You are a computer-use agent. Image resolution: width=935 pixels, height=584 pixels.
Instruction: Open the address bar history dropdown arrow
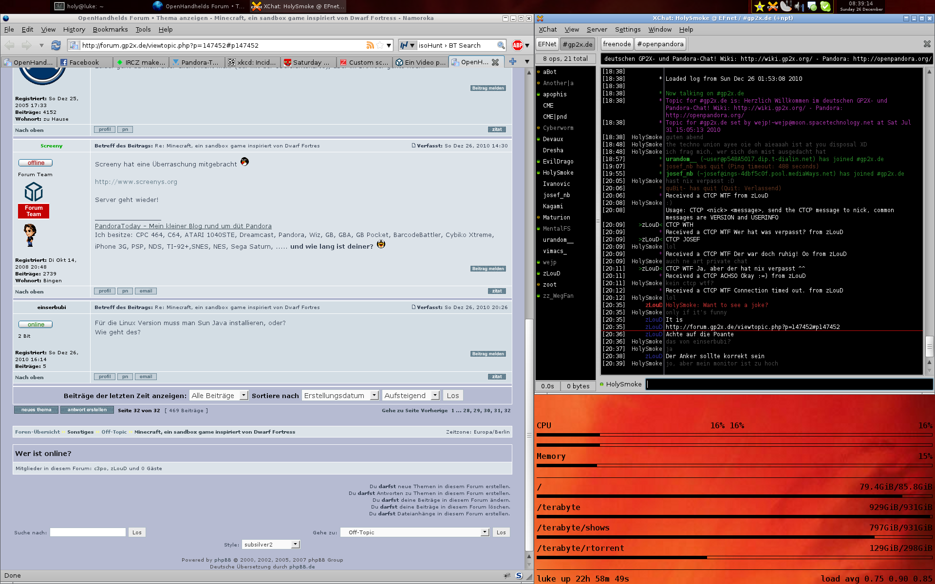389,45
